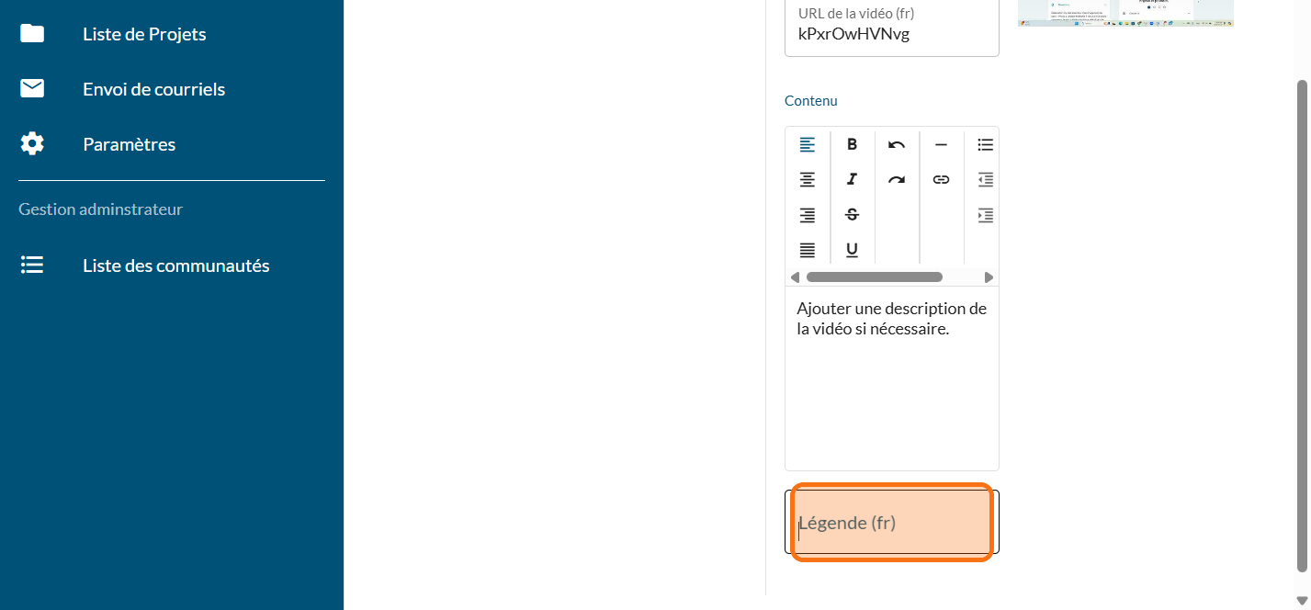Viewport: 1311px width, 610px height.
Task: Center align the text
Action: 807,179
